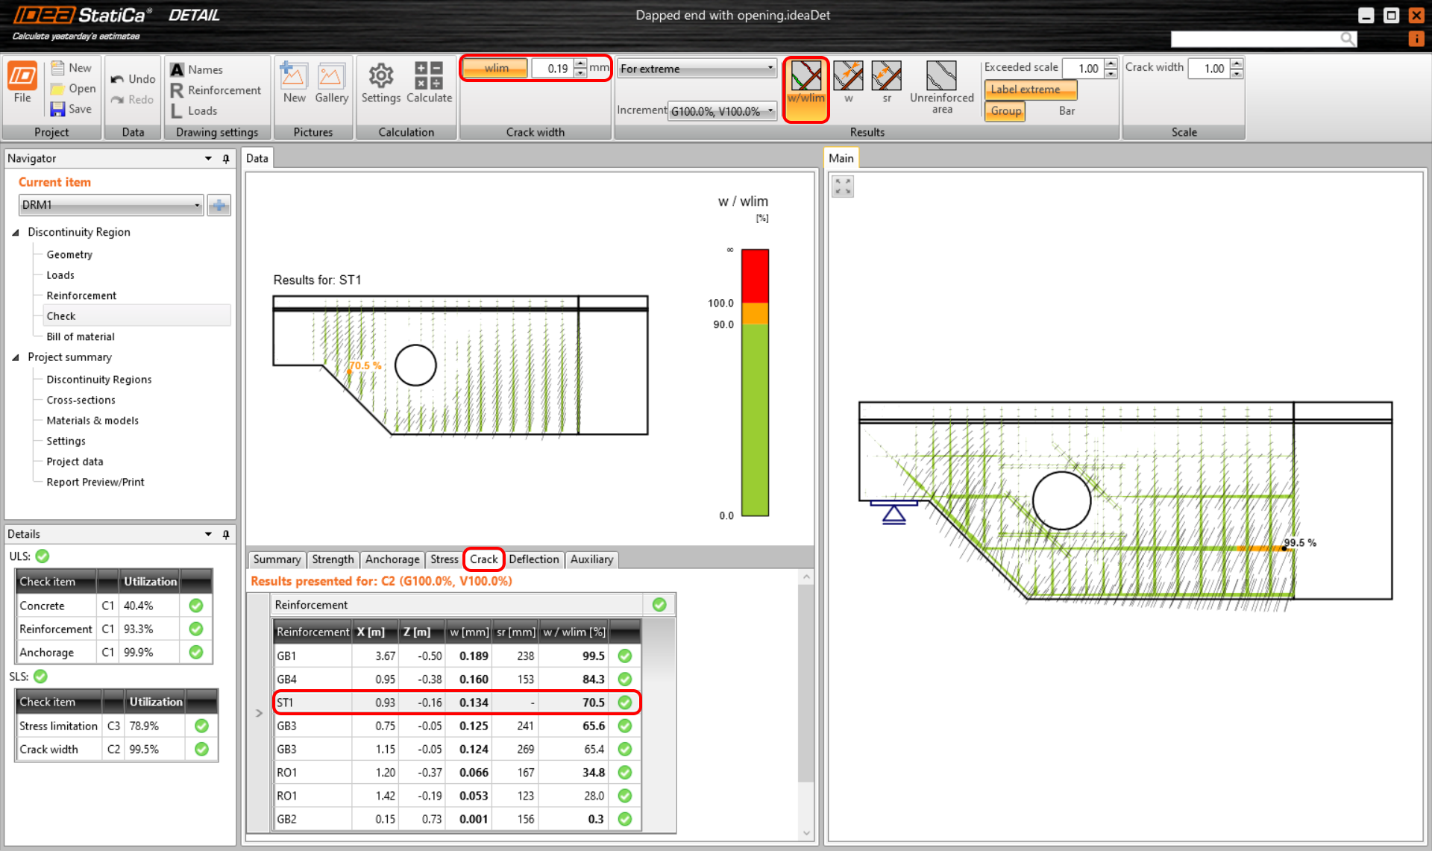Switch to the Deflection tab
The width and height of the screenshot is (1432, 851).
click(533, 559)
